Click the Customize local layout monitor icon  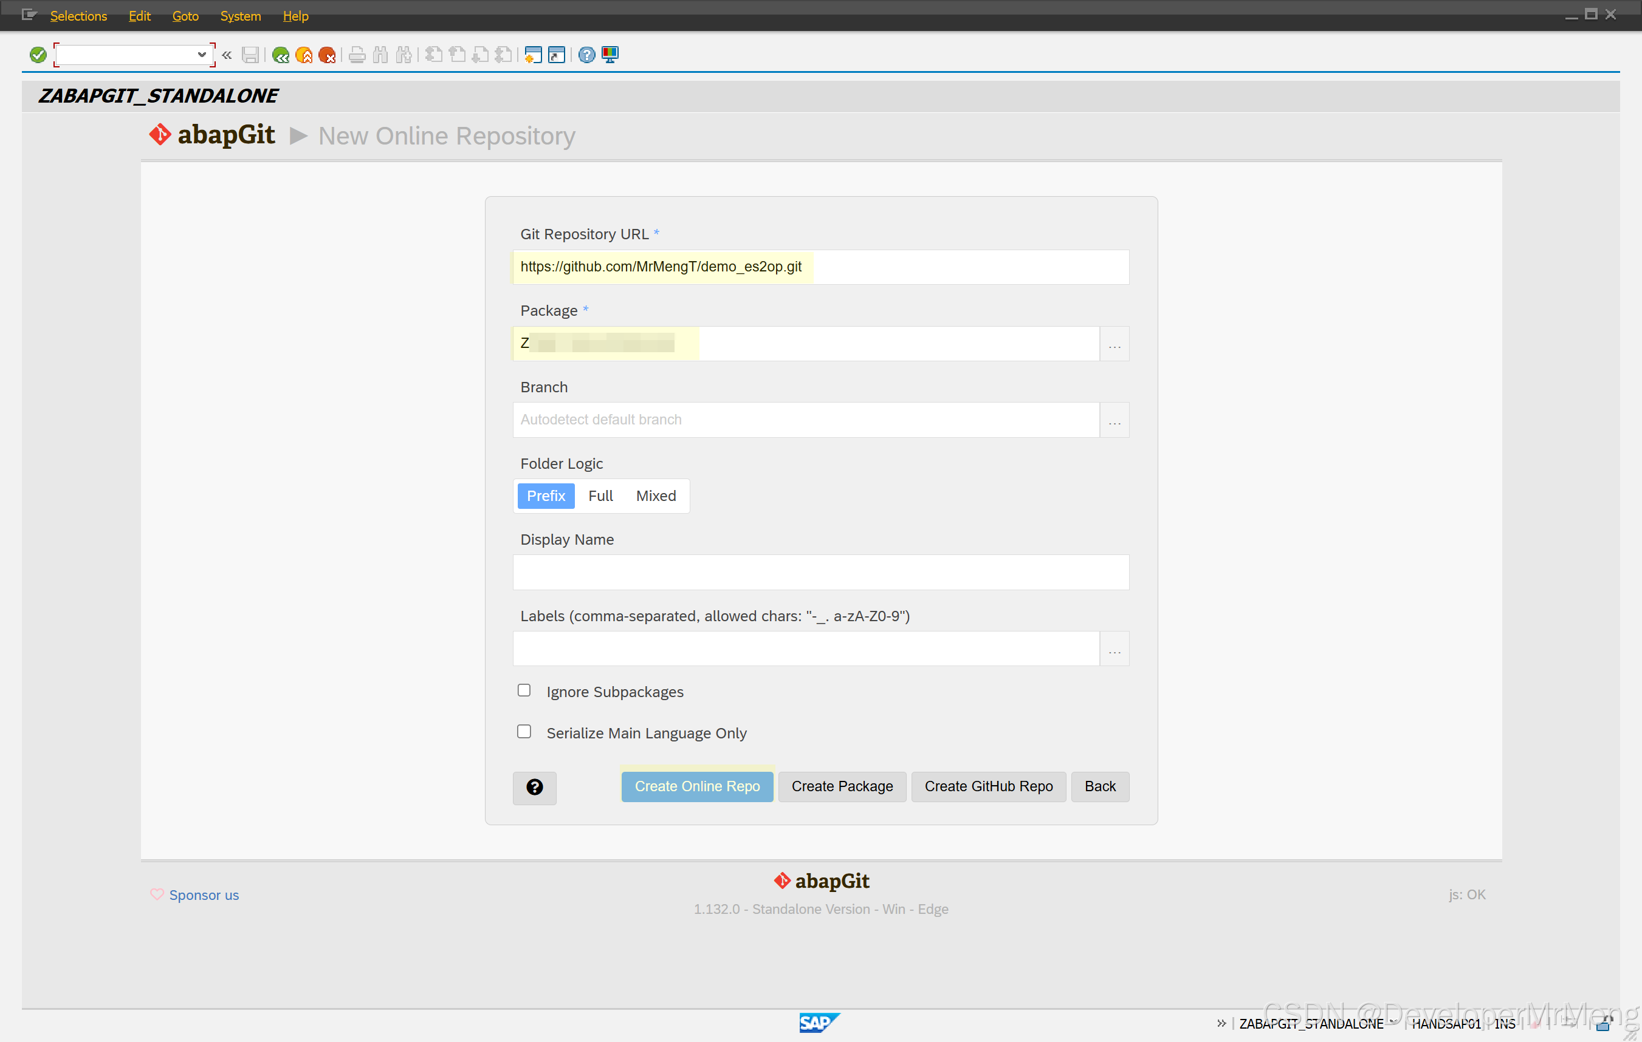tap(610, 55)
